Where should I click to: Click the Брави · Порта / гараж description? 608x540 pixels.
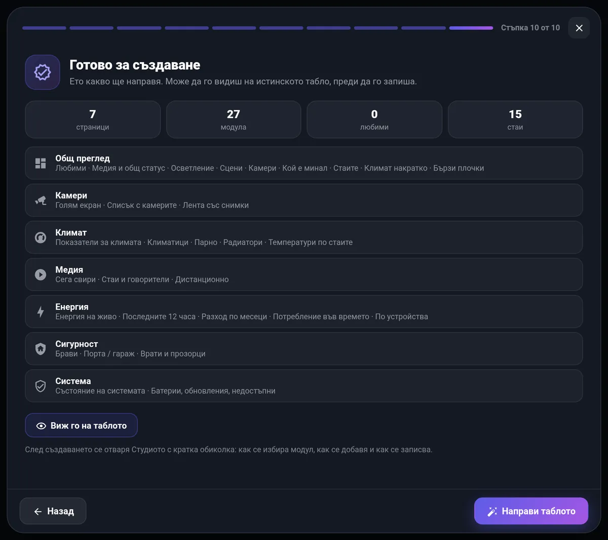(x=130, y=354)
